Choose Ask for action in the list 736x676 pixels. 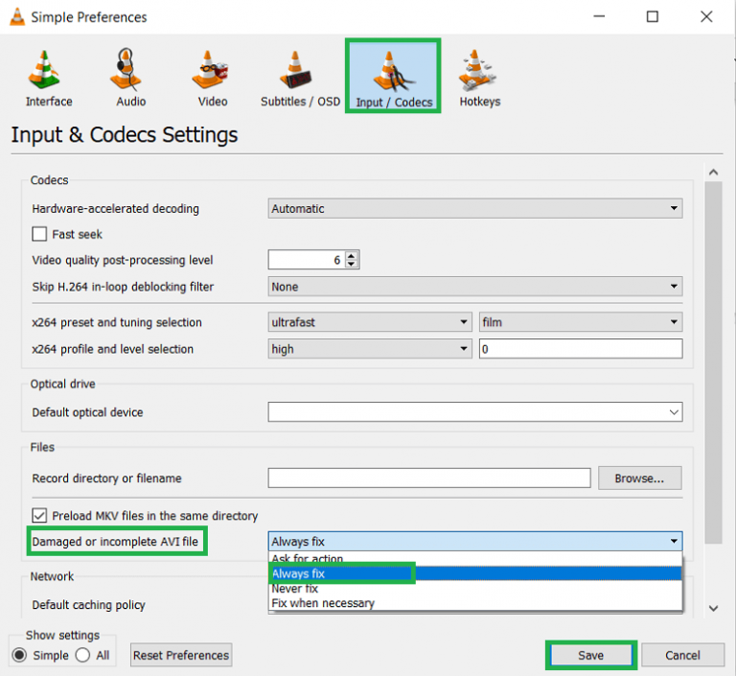[475, 559]
